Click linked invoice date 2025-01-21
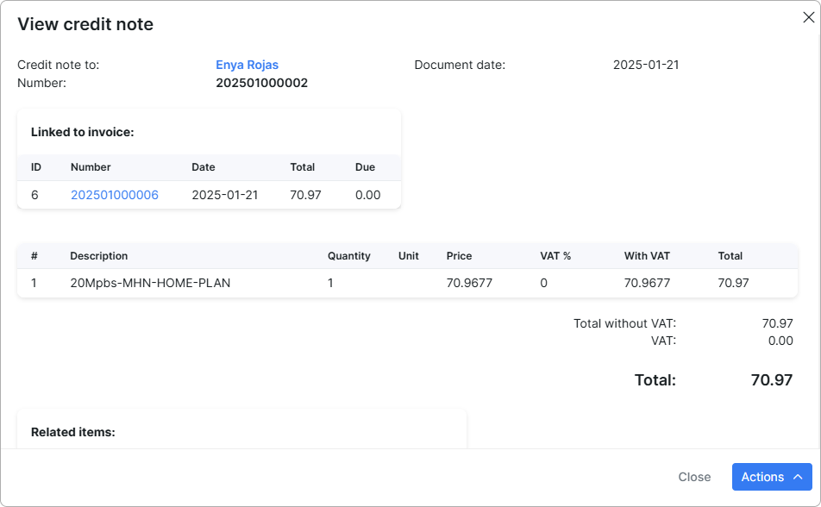 point(225,195)
